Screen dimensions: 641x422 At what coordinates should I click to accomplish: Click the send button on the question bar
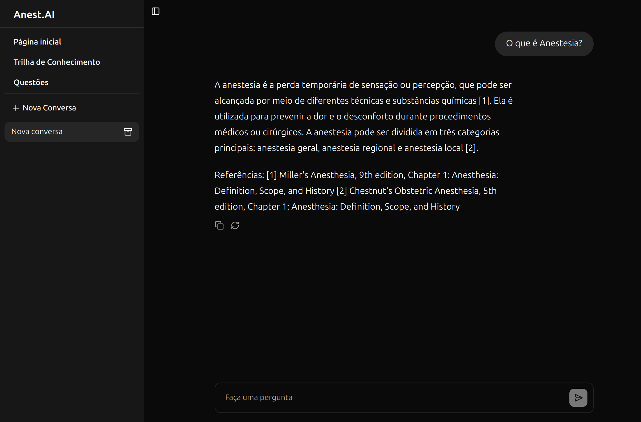click(x=578, y=397)
